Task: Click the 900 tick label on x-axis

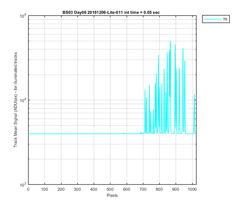Action: click(175, 189)
